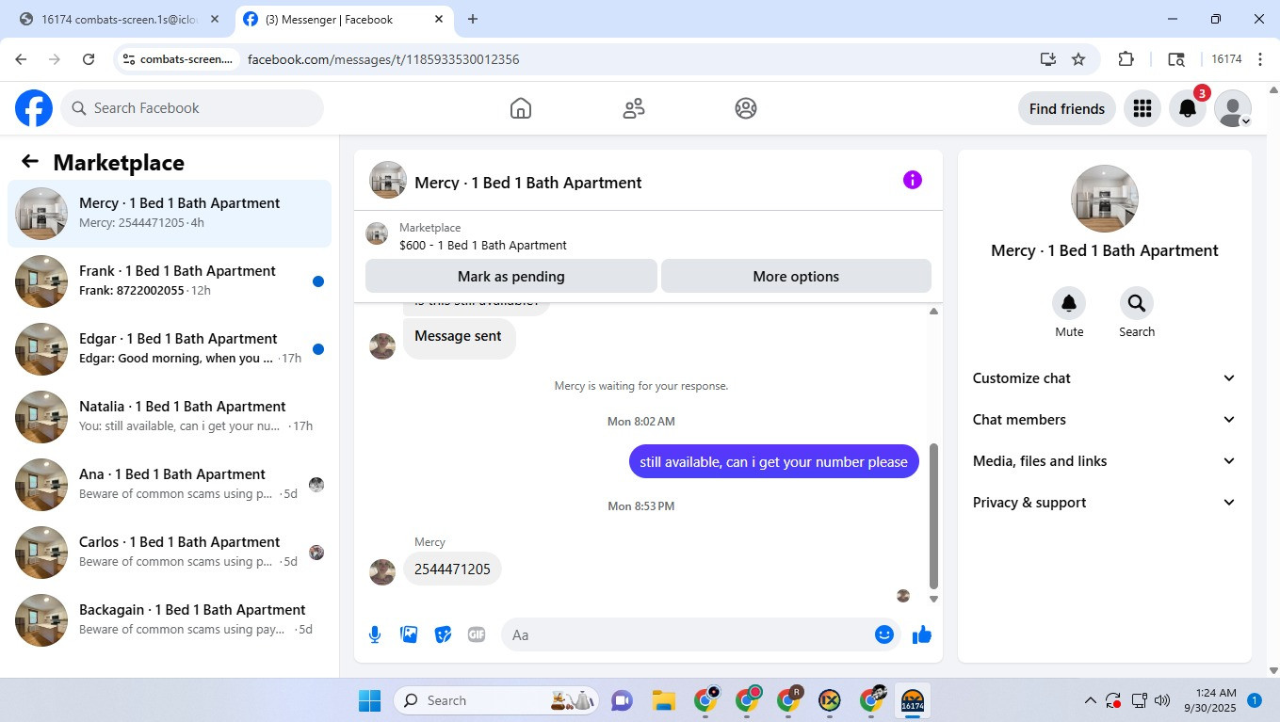Screen dimensions: 1280x722
Task: Go back using the Marketplace back arrow
Action: (30, 162)
